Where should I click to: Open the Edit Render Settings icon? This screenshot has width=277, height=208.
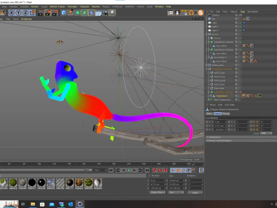[55, 13]
